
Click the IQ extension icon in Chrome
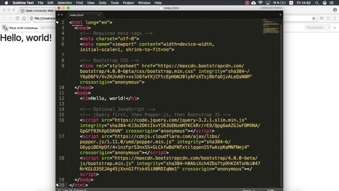coord(322,19)
